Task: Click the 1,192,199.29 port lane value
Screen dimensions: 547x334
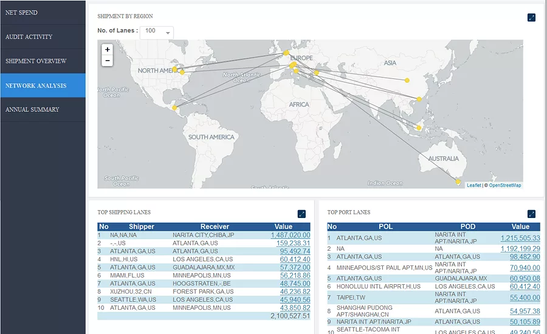Action: tap(520, 249)
